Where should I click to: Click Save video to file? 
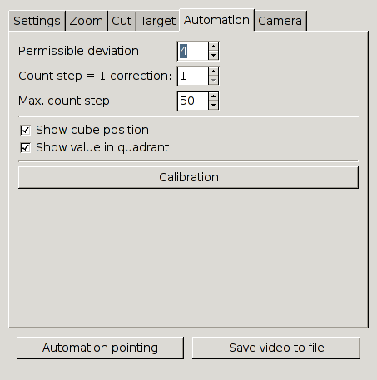pos(276,348)
